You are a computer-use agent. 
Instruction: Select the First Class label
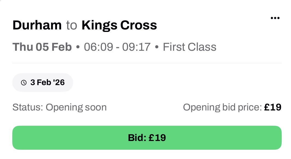189,47
